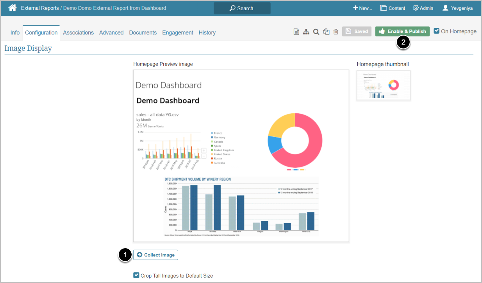Toggle Crop Tall Images to Default Size
This screenshot has height=283, width=482.
[x=136, y=275]
